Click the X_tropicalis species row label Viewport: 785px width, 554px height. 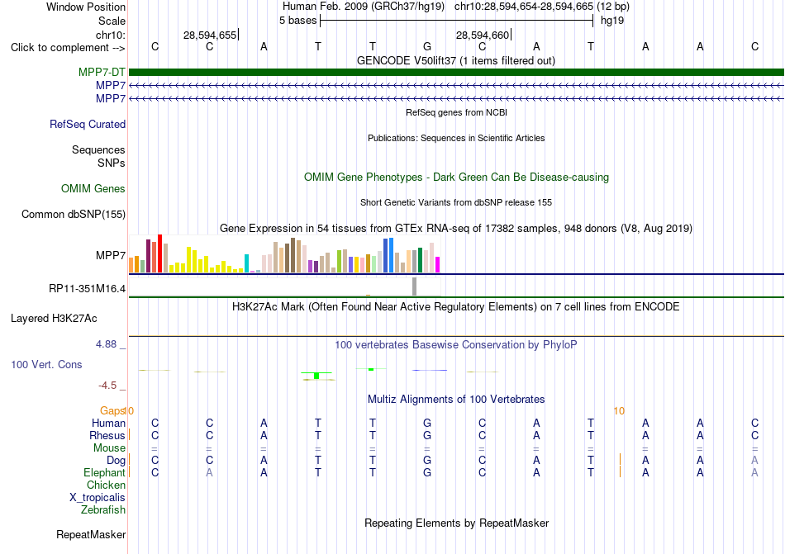pos(98,498)
